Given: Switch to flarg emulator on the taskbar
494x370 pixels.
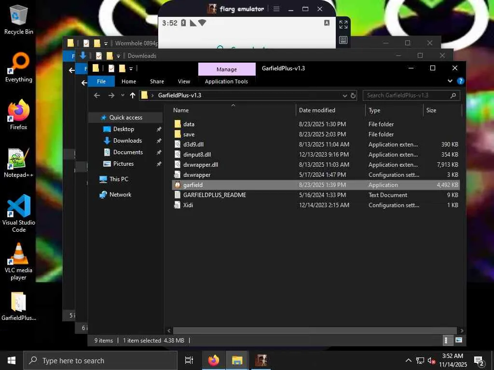Looking at the screenshot, I should [x=261, y=360].
